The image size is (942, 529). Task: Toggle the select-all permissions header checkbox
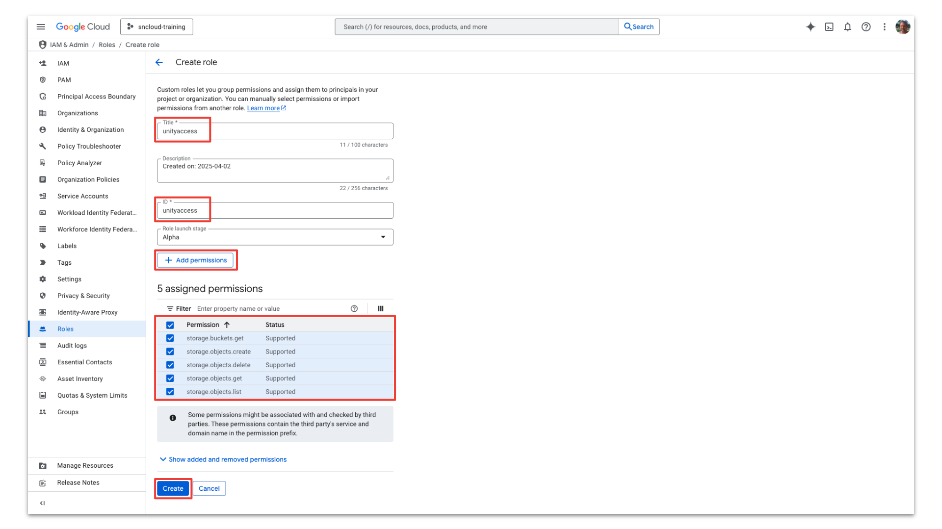point(170,325)
